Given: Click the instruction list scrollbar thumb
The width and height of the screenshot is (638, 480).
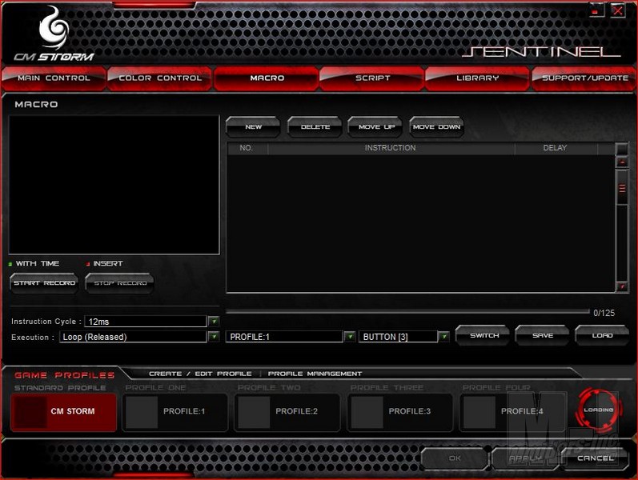Looking at the screenshot, I should [x=622, y=188].
